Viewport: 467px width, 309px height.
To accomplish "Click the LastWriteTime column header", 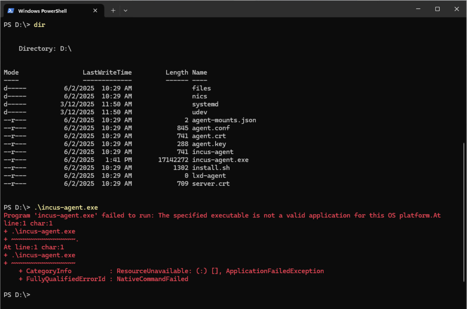I will (107, 72).
